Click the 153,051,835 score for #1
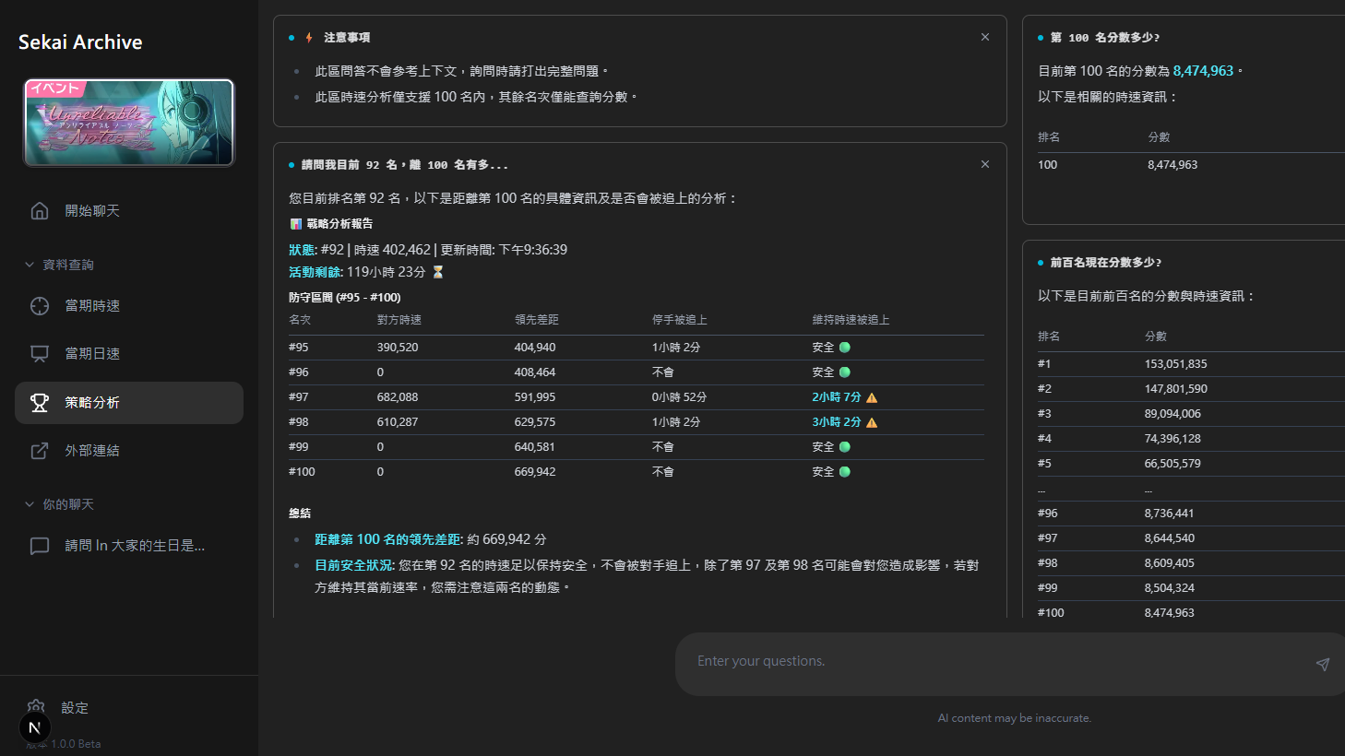Viewport: 1345px width, 756px height. [1175, 364]
